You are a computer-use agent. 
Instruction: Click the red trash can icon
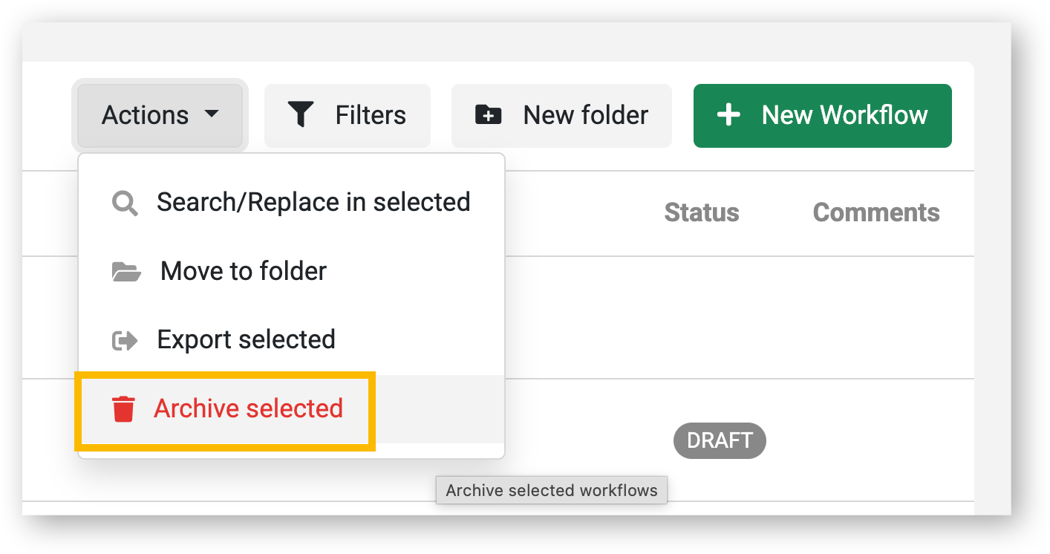click(123, 409)
